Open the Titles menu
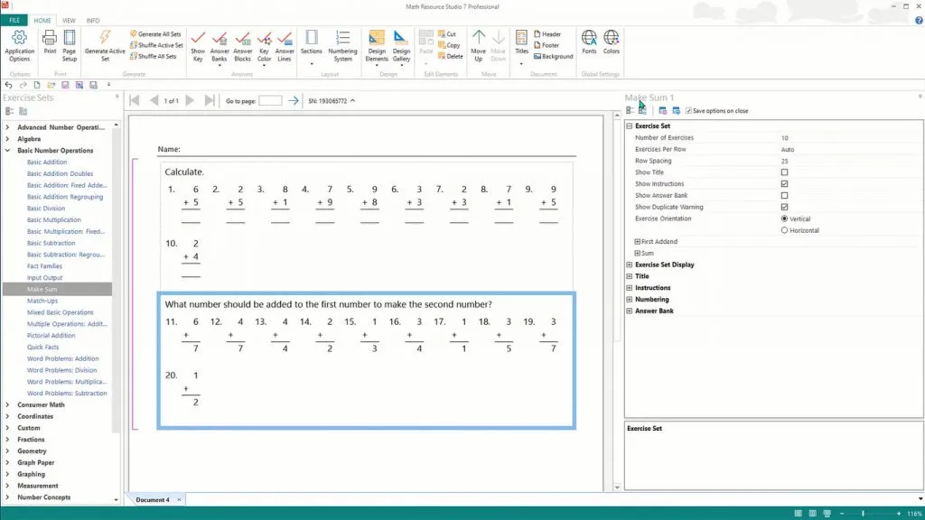The height and width of the screenshot is (520, 925). coord(521,46)
